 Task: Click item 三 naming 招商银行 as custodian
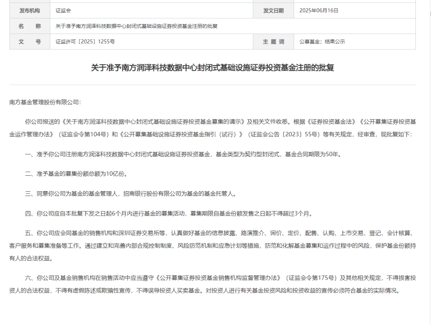[x=130, y=194]
